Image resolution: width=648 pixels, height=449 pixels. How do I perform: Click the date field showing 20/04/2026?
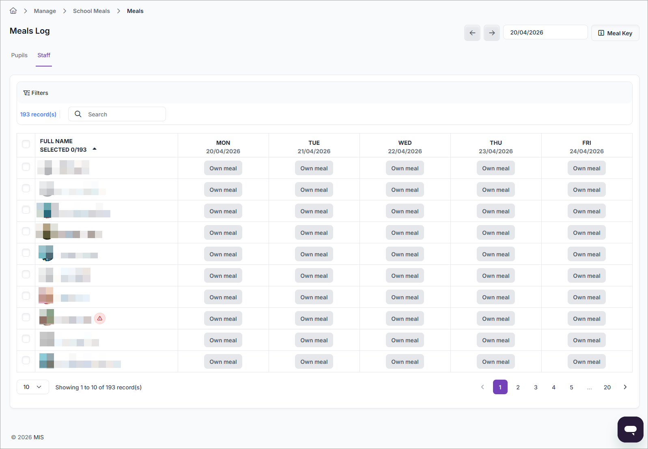point(545,32)
